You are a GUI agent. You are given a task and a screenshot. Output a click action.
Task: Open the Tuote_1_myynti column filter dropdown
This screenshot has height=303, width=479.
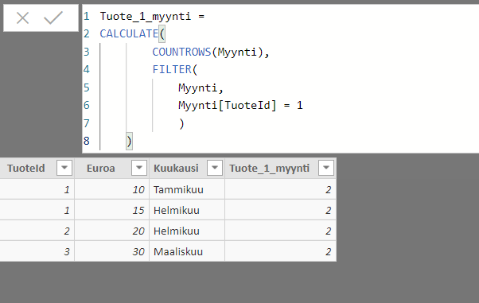tap(326, 168)
